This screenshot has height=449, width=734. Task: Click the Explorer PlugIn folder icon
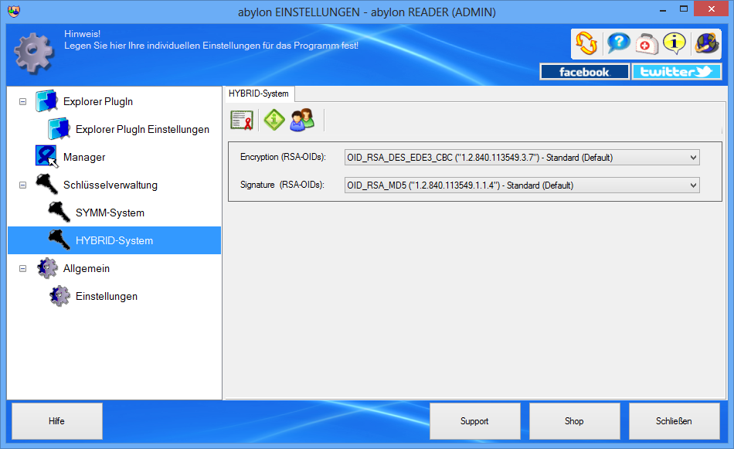(x=47, y=101)
